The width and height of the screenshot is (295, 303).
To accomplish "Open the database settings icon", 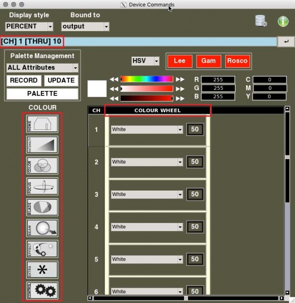I will point(261,21).
